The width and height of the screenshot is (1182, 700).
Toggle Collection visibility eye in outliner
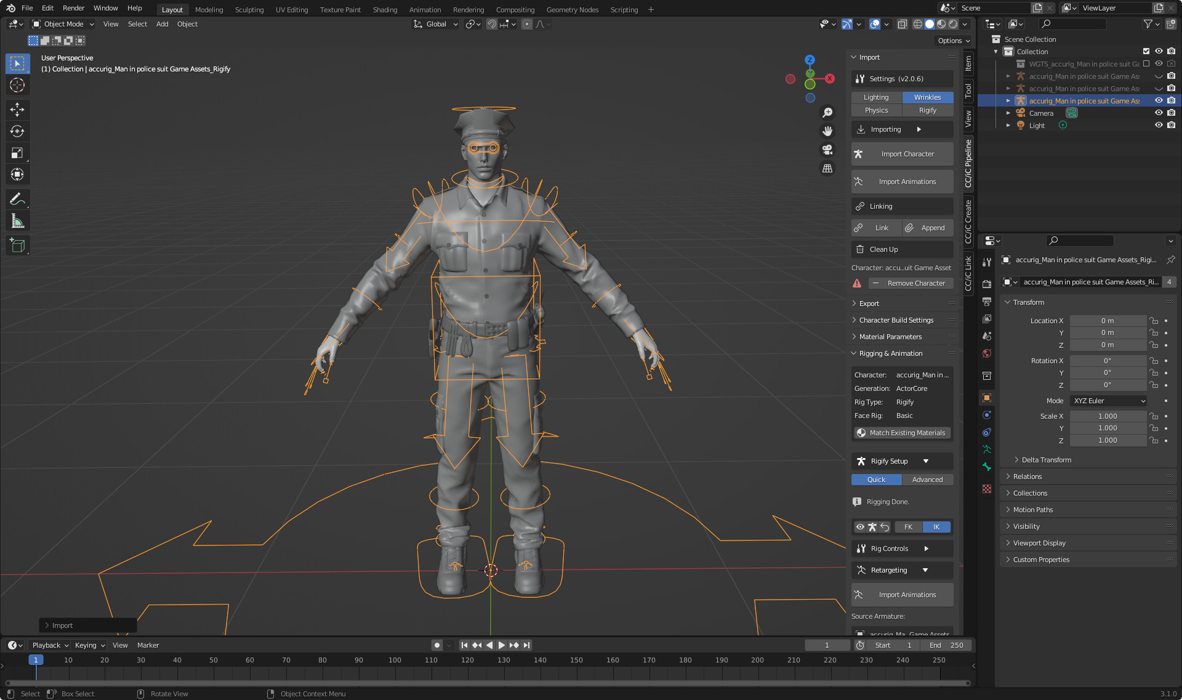pyautogui.click(x=1159, y=52)
